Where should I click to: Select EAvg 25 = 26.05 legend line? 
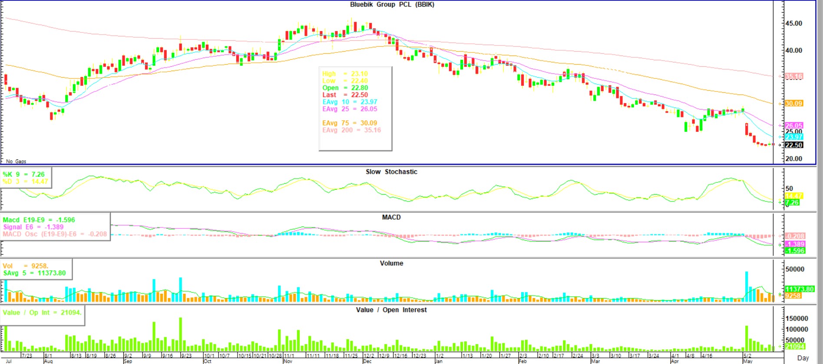[350, 109]
